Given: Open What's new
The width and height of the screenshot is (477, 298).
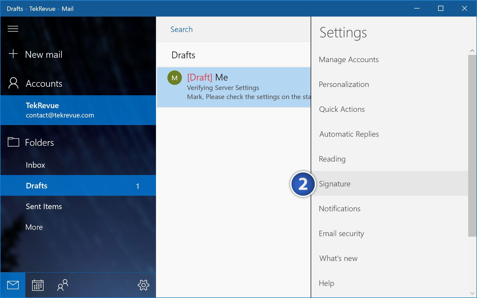Looking at the screenshot, I should click(x=390, y=258).
